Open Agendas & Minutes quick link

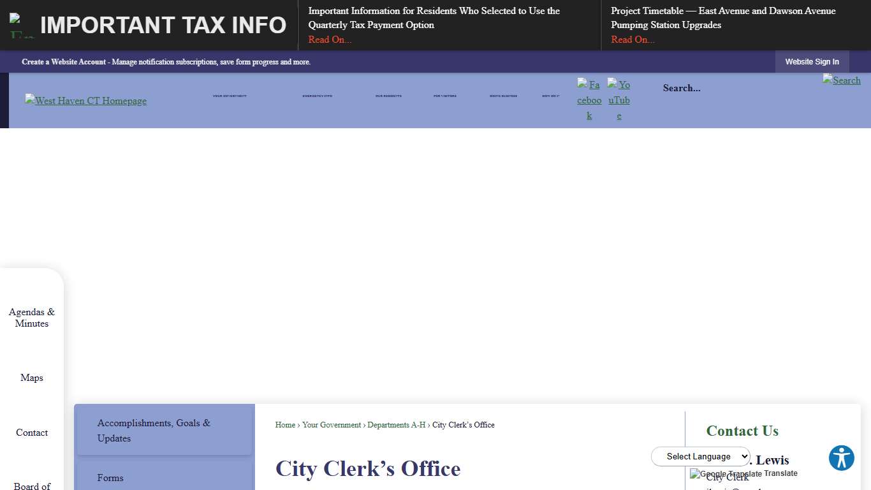[x=32, y=317]
